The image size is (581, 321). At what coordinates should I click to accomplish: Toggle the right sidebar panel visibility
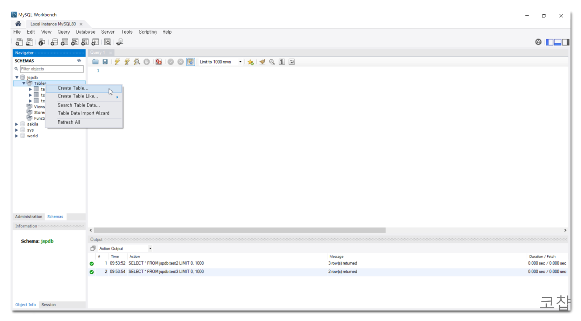point(566,42)
